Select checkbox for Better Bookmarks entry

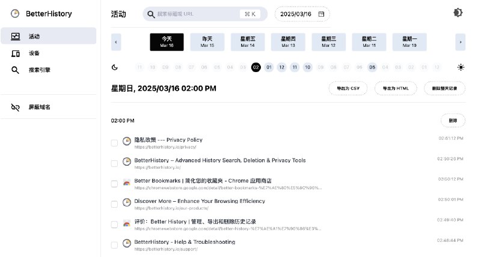click(114, 183)
